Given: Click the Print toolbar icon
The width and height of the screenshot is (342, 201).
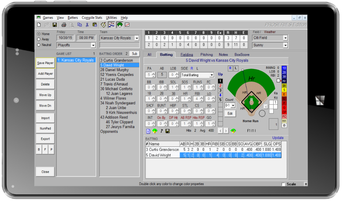Looking at the screenshot, I should click(x=64, y=25).
